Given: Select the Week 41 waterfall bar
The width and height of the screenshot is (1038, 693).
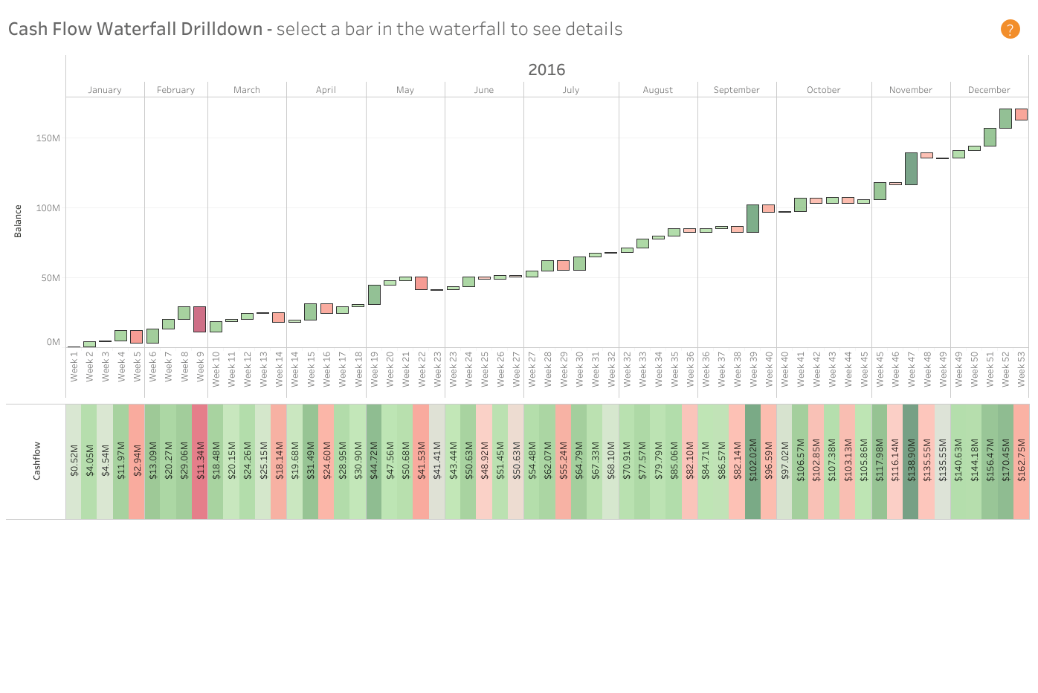Looking at the screenshot, I should (800, 204).
